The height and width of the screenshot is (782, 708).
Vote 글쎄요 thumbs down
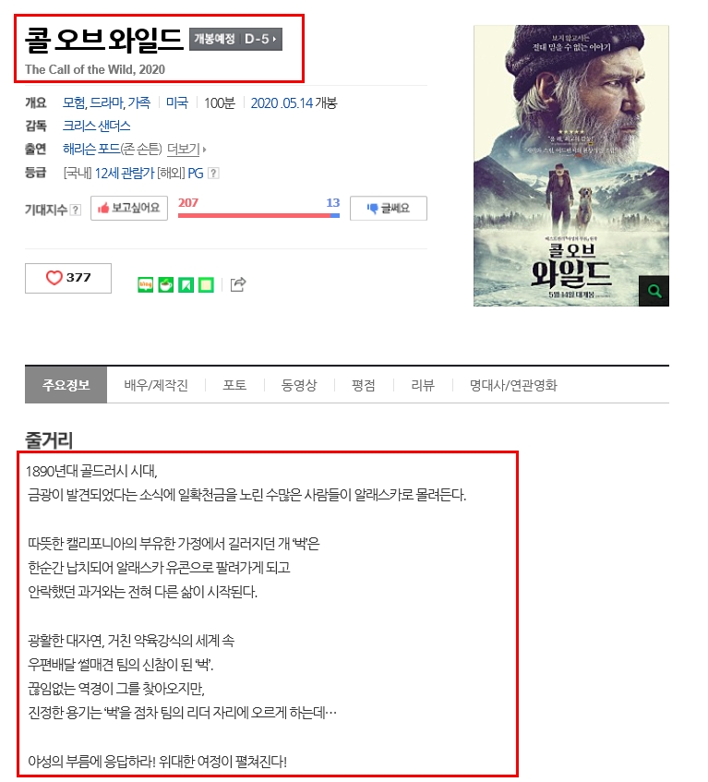coord(389,208)
